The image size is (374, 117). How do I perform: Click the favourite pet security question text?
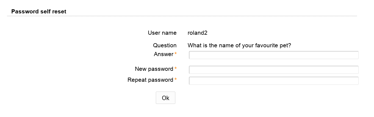coord(239,45)
